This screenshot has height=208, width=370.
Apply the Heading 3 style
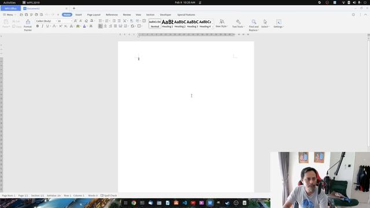pos(193,24)
